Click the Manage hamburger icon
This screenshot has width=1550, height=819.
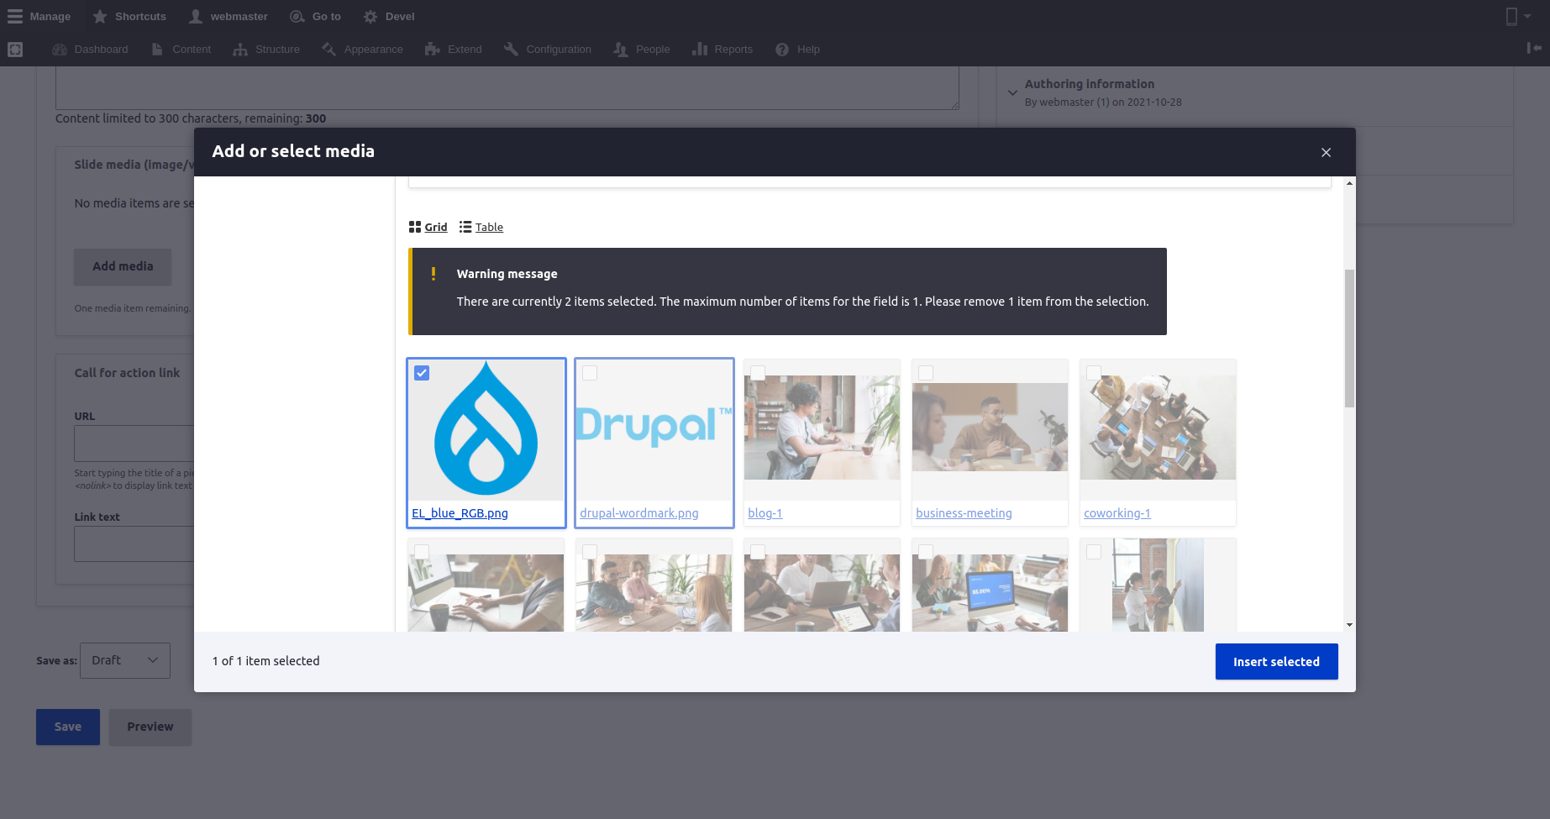coord(15,17)
